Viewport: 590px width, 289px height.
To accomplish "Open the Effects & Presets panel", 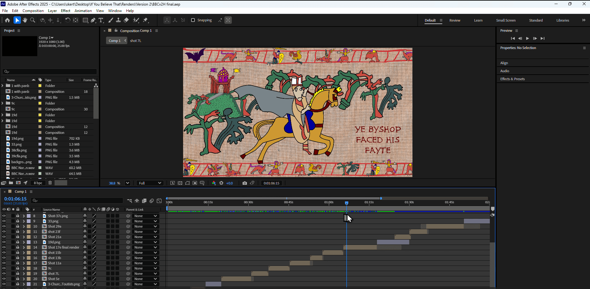I will tap(512, 79).
